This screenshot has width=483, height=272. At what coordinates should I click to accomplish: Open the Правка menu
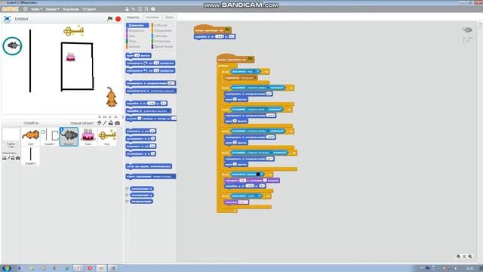(52, 9)
